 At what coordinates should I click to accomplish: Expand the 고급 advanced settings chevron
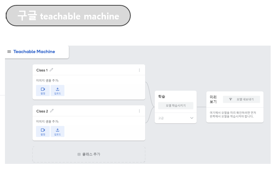pos(192,118)
